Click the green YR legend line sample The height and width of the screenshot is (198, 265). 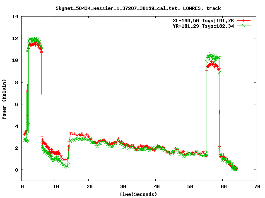(243, 26)
